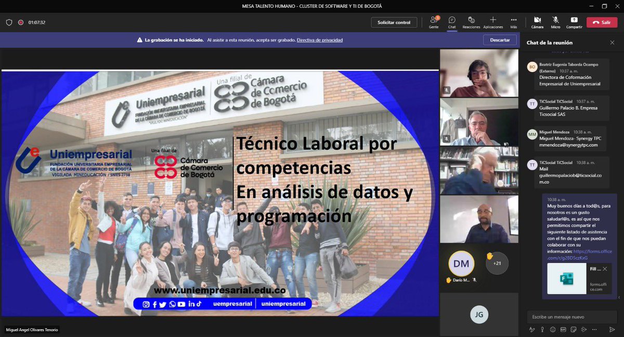Viewport: 624px width, 337px height.
Task: Toggle the Chat panel icon
Action: 452,22
